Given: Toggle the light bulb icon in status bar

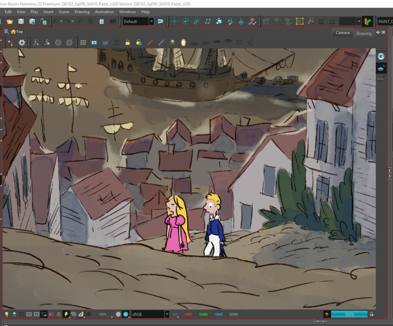Looking at the screenshot, I should tap(7, 314).
